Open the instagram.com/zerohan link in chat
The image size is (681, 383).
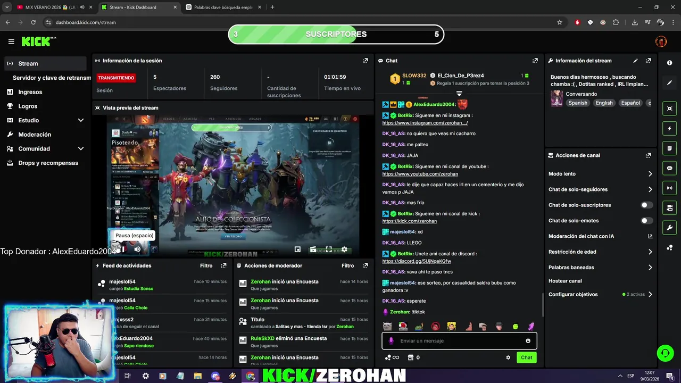[x=425, y=123]
